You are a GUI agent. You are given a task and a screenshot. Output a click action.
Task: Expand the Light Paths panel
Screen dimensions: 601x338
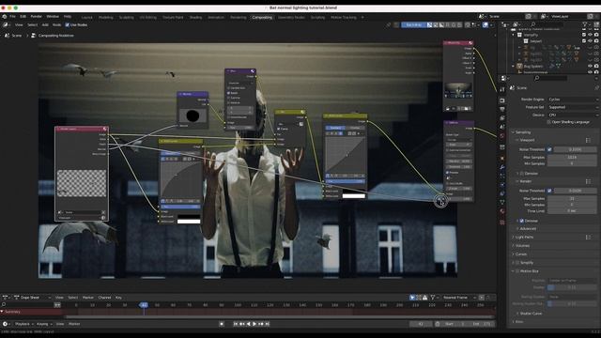point(523,238)
